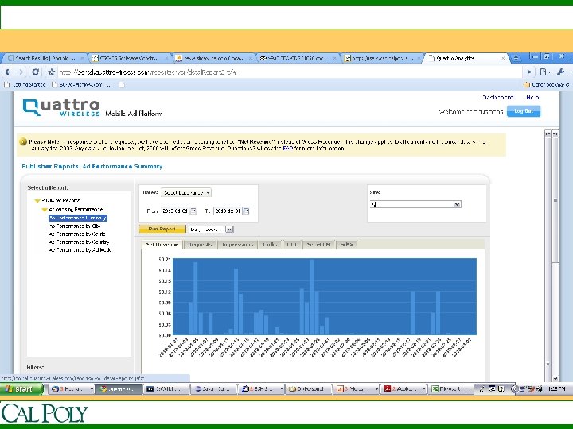Open the FAQ link in notice
The height and width of the screenshot is (429, 573).
[x=286, y=149]
